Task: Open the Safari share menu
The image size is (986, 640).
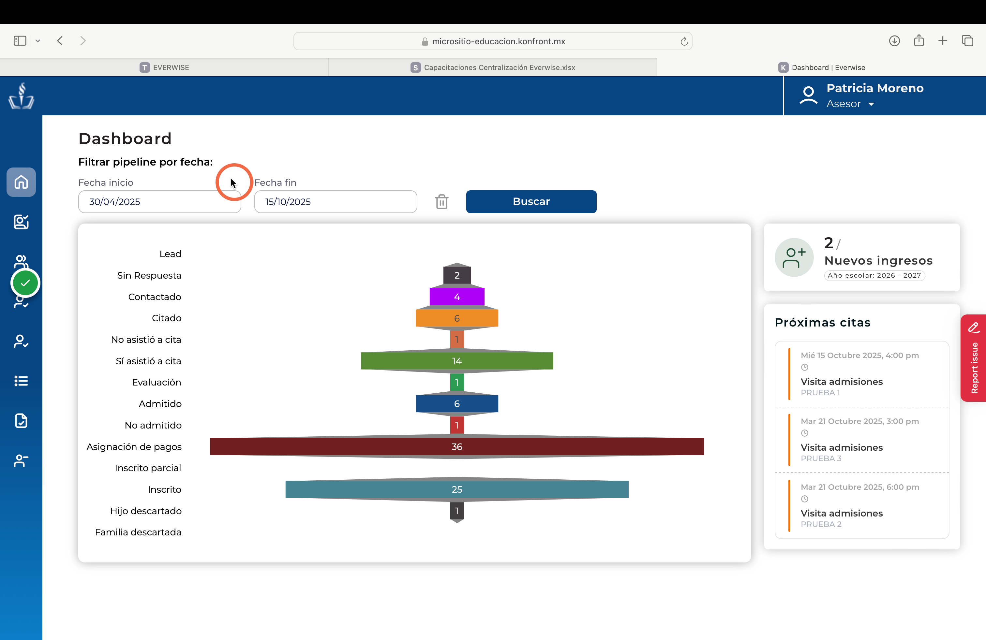Action: [919, 40]
